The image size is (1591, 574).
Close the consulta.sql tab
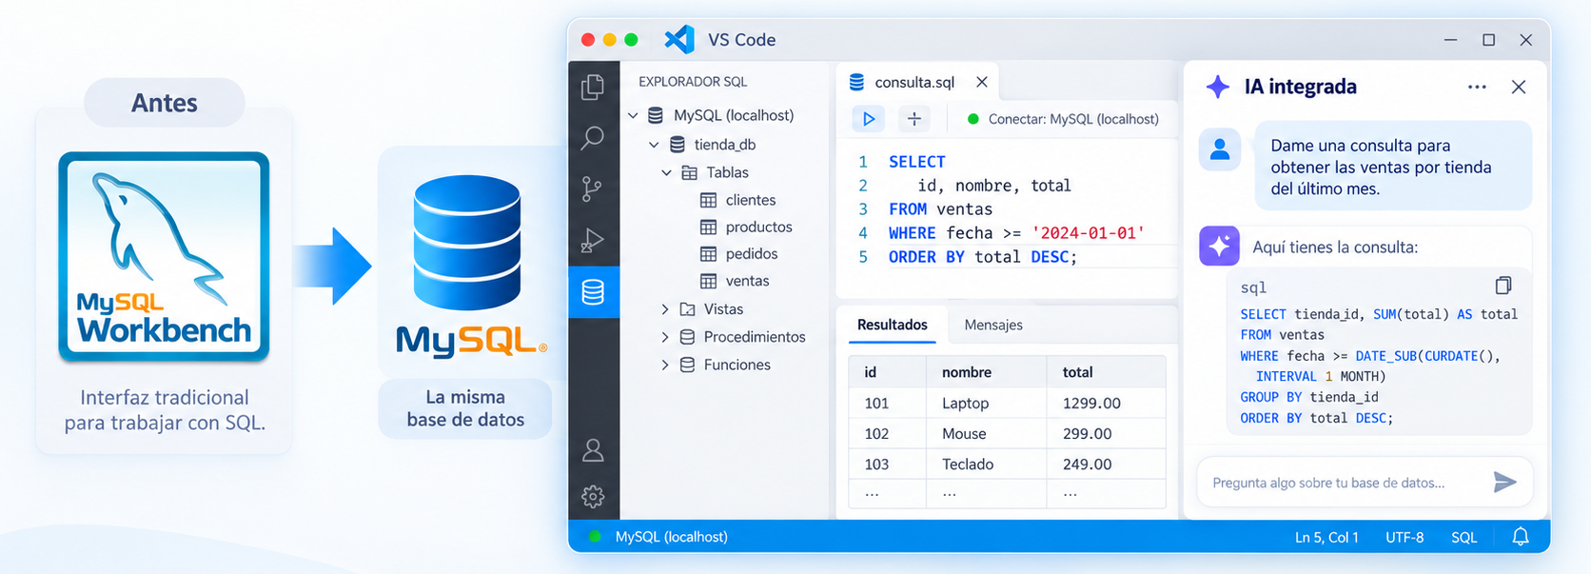tap(982, 82)
